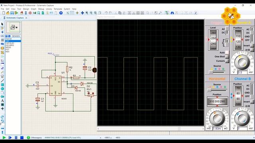The width and height of the screenshot is (255, 143).
Task: Switch to the Schematic Capture tab
Action: click(15, 18)
